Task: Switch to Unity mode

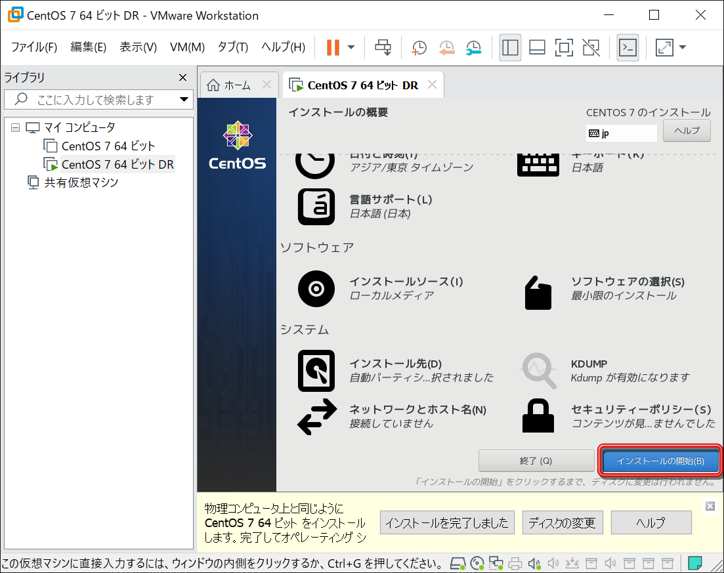Action: (591, 47)
